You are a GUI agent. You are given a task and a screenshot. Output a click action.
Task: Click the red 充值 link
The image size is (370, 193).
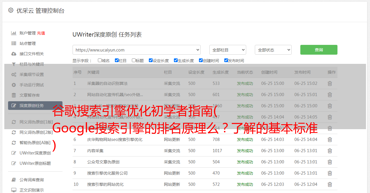[x=41, y=33]
